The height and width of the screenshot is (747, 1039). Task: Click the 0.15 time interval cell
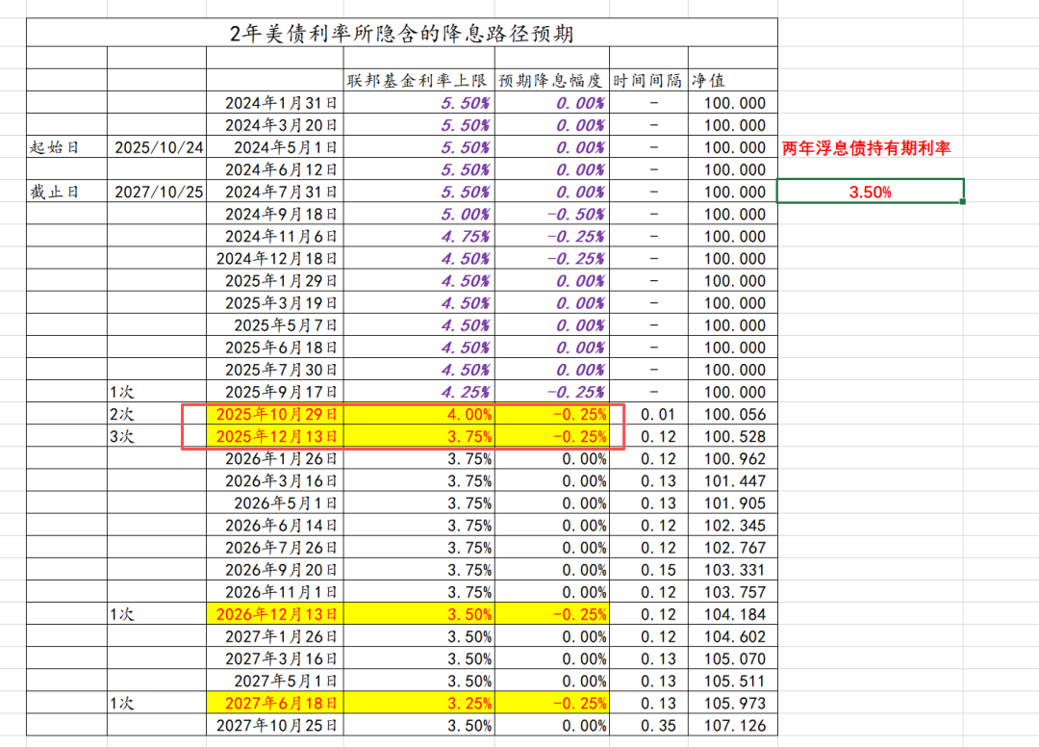(x=648, y=569)
